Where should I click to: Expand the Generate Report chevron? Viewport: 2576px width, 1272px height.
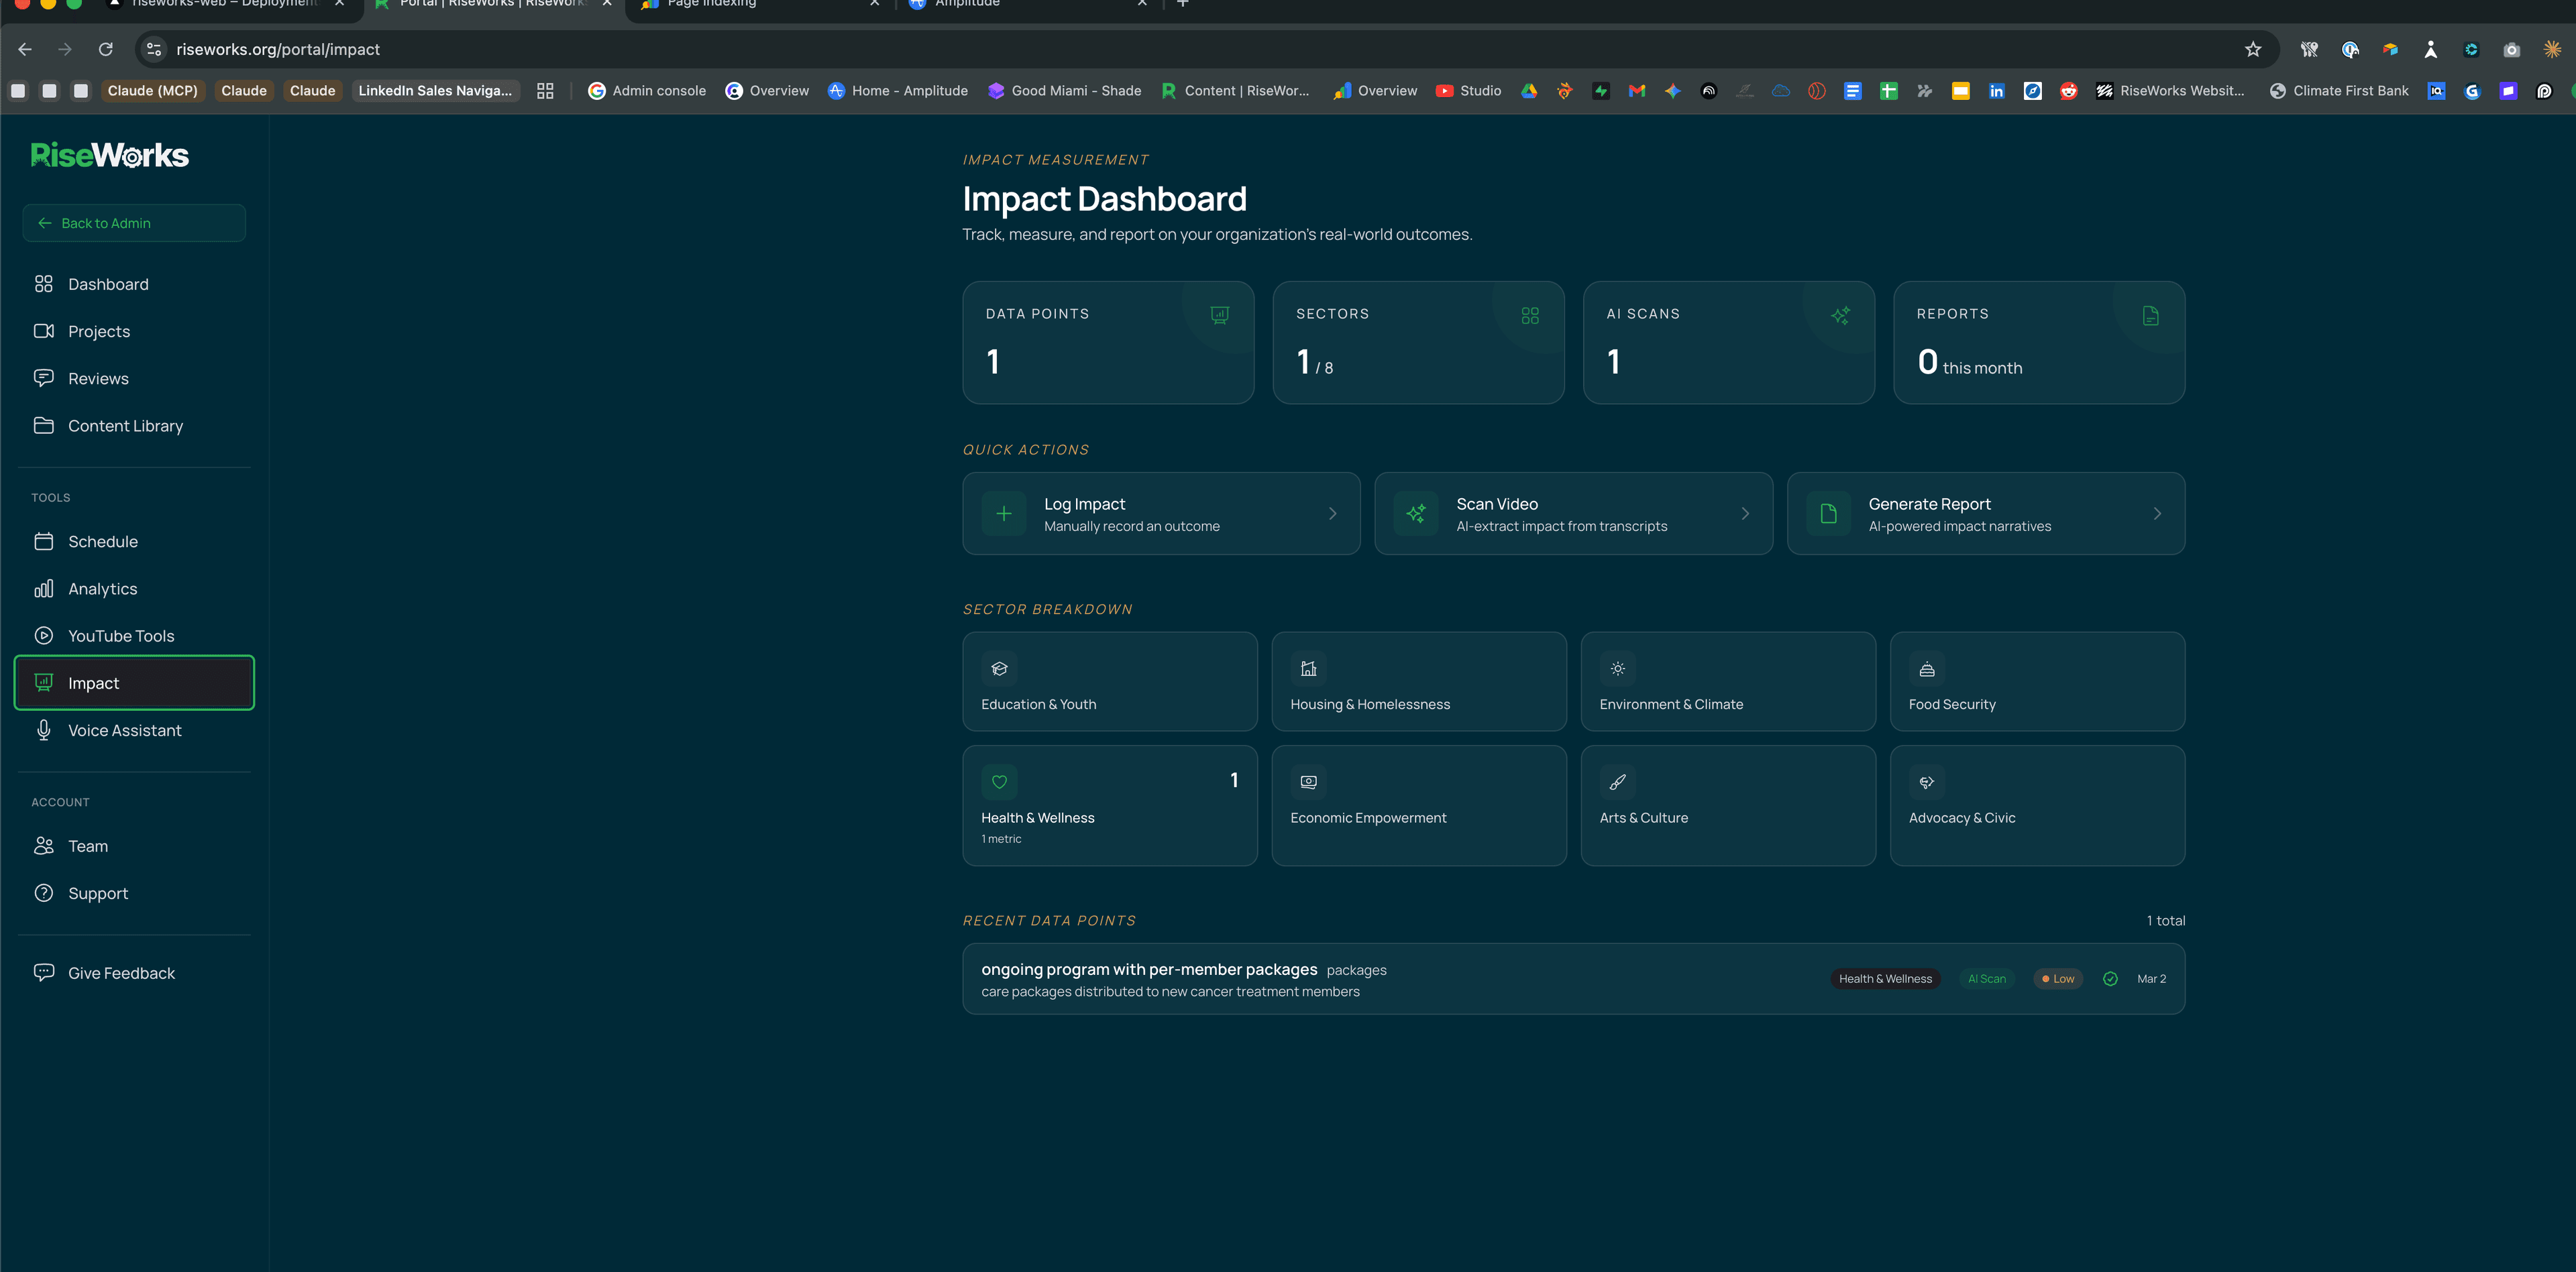click(2157, 512)
